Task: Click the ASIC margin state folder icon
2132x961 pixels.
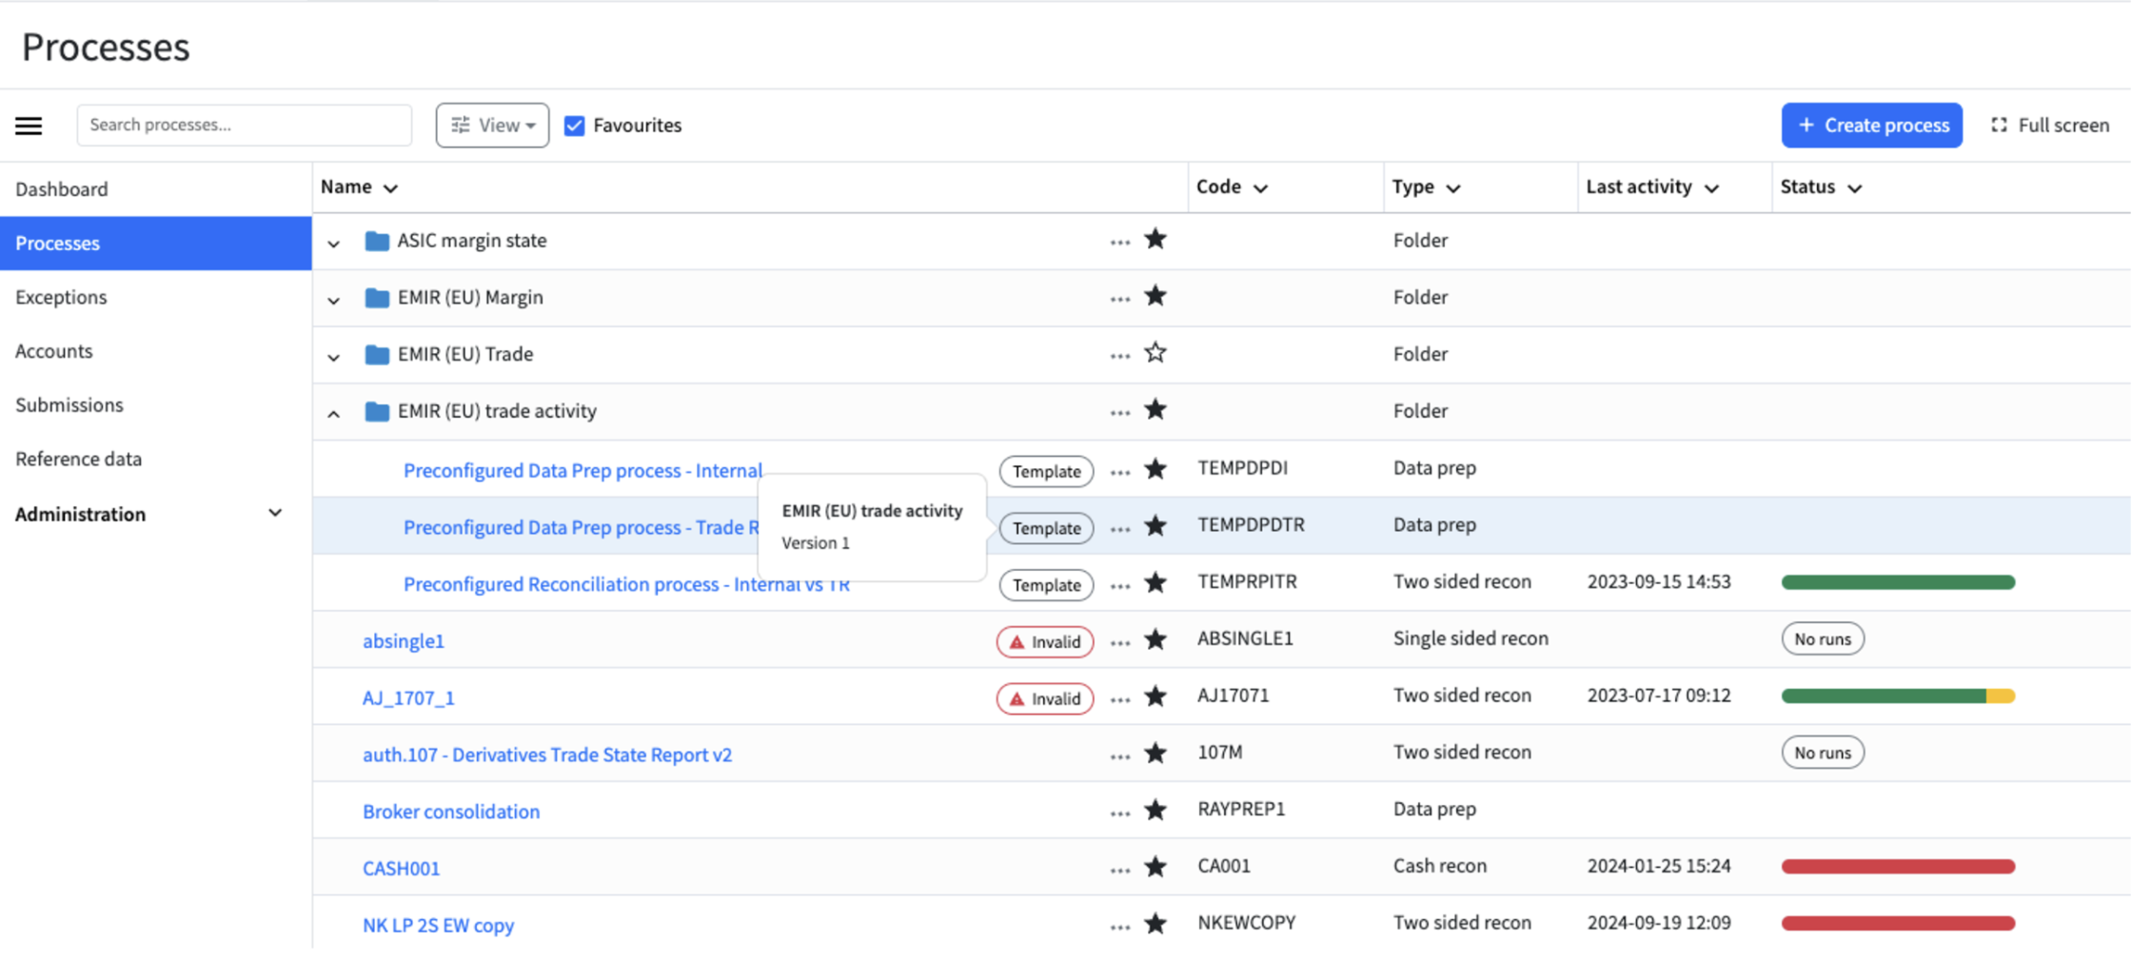Action: tap(377, 241)
